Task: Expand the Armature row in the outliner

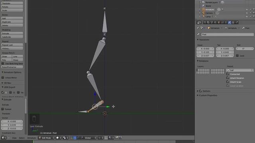Action: (200, 10)
